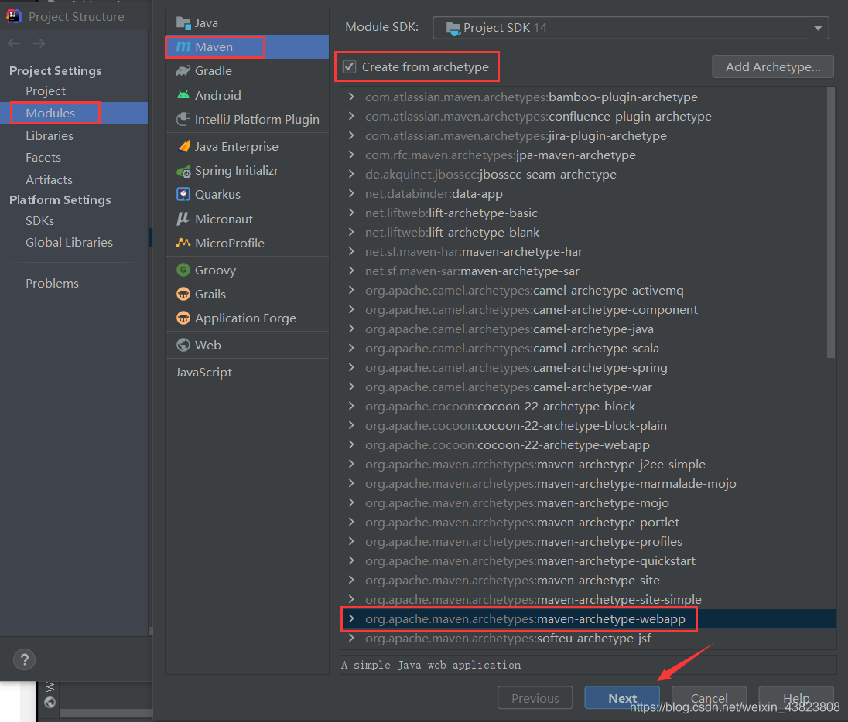The height and width of the screenshot is (722, 848).
Task: Expand maven-archetype-webapp entry
Action: [x=351, y=618]
